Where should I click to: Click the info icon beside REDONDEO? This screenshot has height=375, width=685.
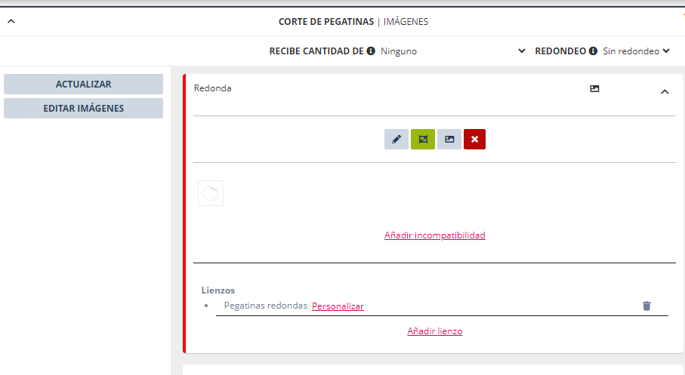(x=593, y=51)
